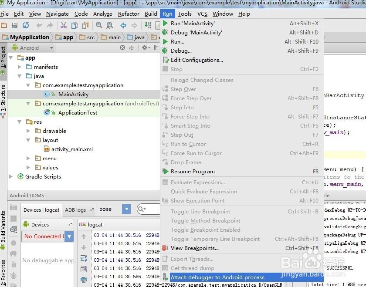Click Scroll from Source target icon
This screenshot has width=366, height=287.
(x=122, y=47)
